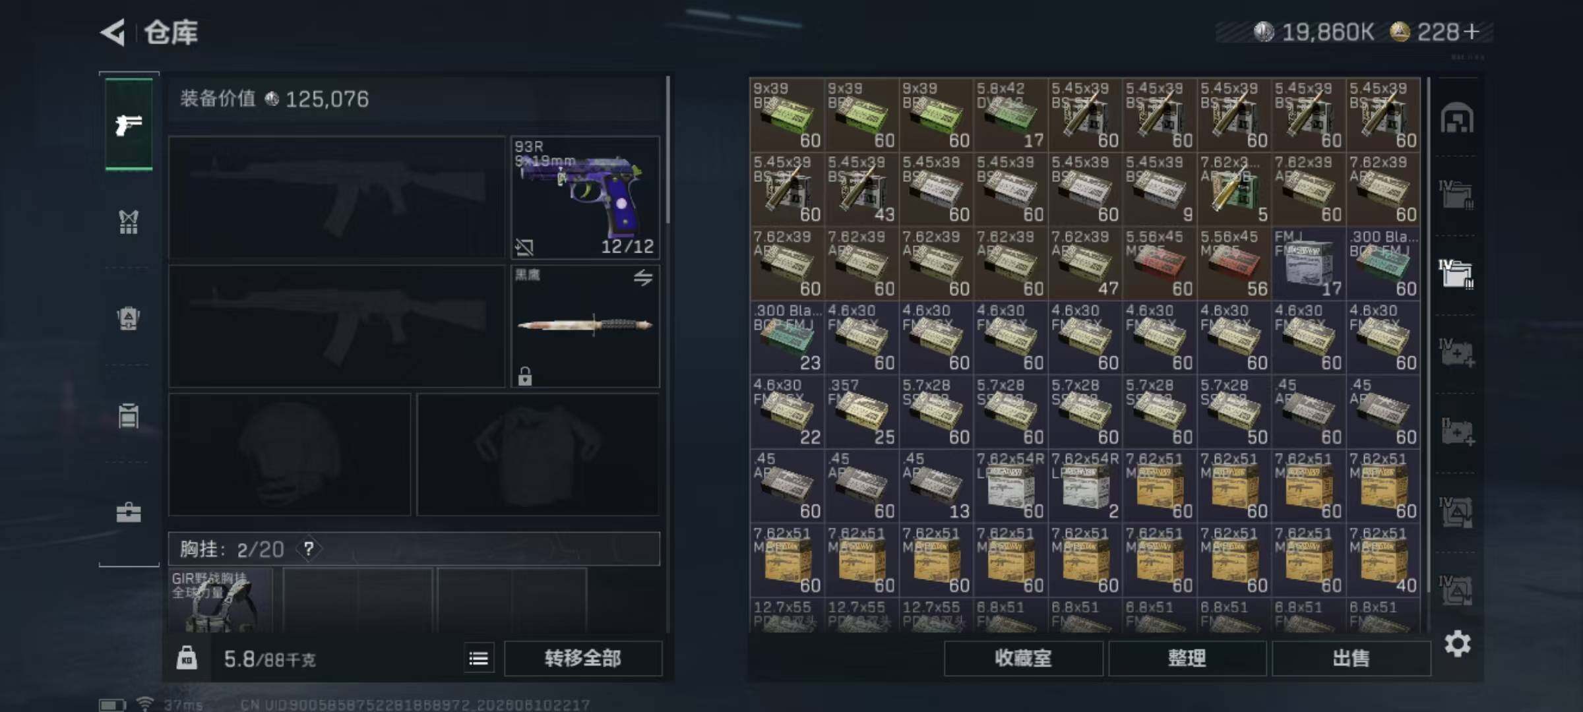Tap the weight icon beside 5.8/88千克
Image resolution: width=1583 pixels, height=712 pixels.
click(x=187, y=658)
